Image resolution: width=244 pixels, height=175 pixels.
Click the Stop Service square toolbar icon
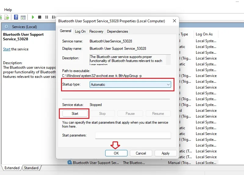pyautogui.click(x=40, y=17)
